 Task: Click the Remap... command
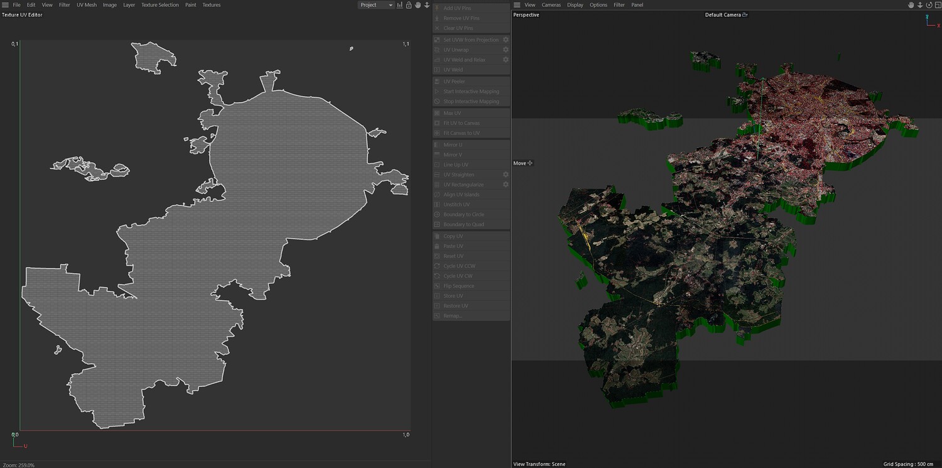(471, 316)
